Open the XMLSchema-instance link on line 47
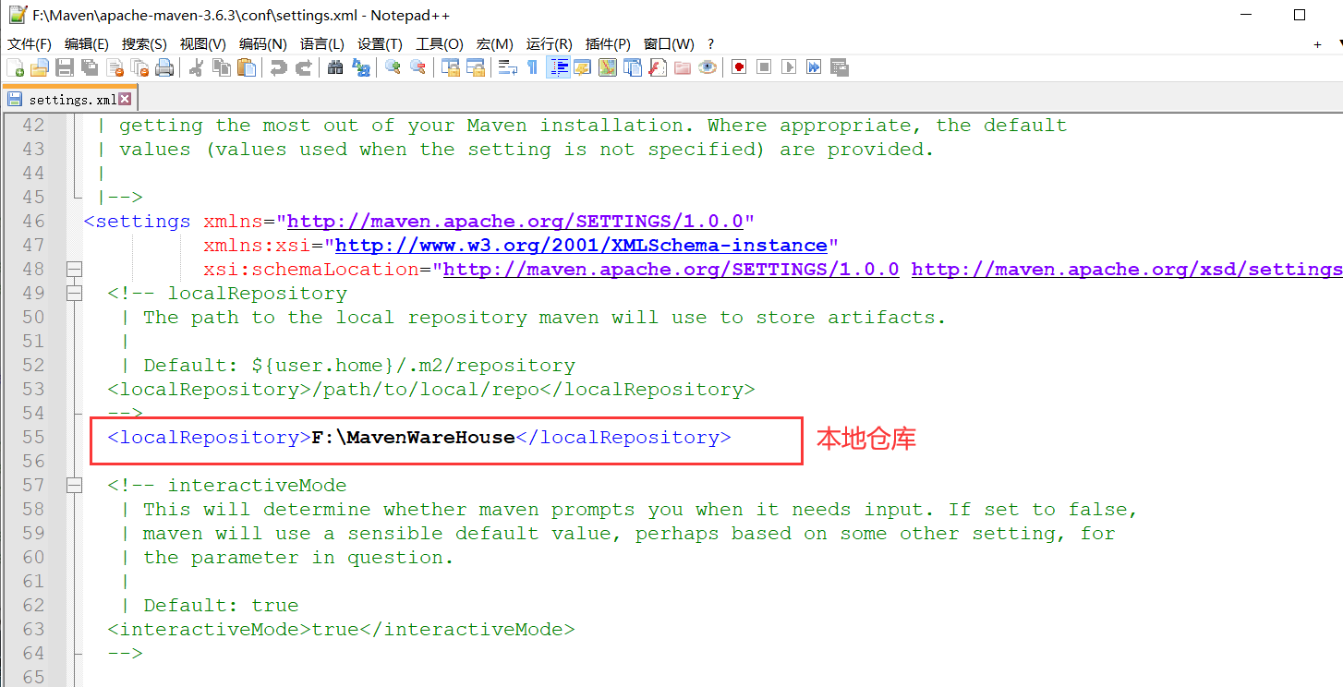The height and width of the screenshot is (687, 1343). 581,245
